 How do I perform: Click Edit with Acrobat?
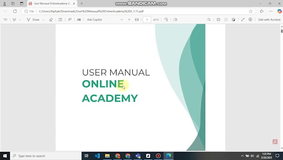pos(269,20)
